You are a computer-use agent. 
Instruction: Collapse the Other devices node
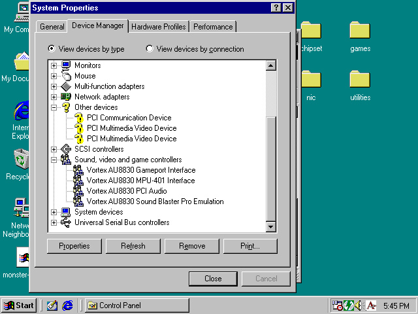54,107
